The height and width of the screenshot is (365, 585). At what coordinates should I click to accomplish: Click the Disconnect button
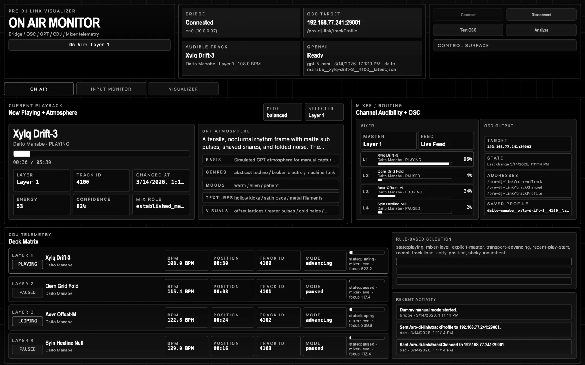pos(541,15)
